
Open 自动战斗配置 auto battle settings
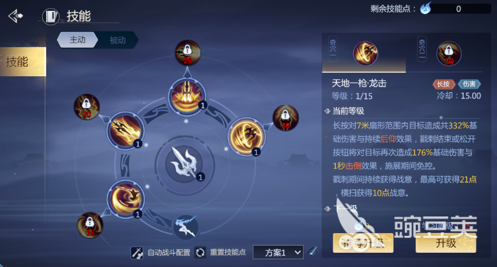[161, 253]
